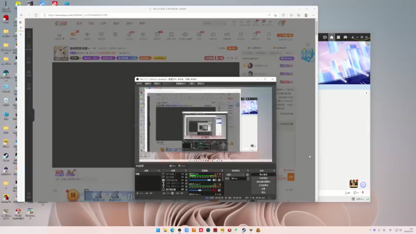Viewport: 416px width, 234px height.
Task: Click 退出 (Exit) in the OBS controls dock
Action: [x=263, y=192]
